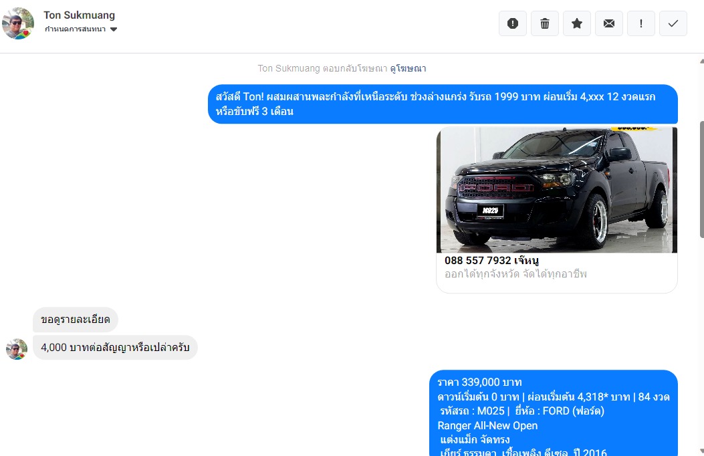The height and width of the screenshot is (456, 704).
Task: Open the ดูโฆษณา link
Action: click(408, 68)
